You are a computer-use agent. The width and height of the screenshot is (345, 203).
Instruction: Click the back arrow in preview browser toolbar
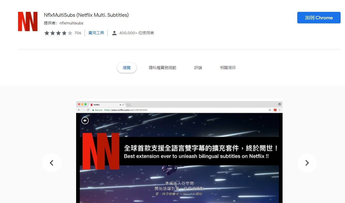coord(79,110)
